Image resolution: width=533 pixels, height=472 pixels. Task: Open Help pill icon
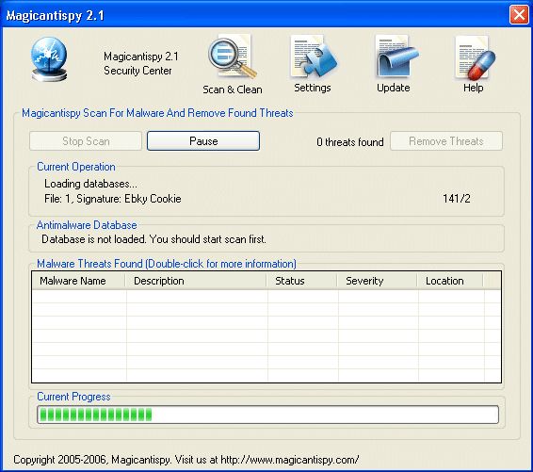[475, 57]
